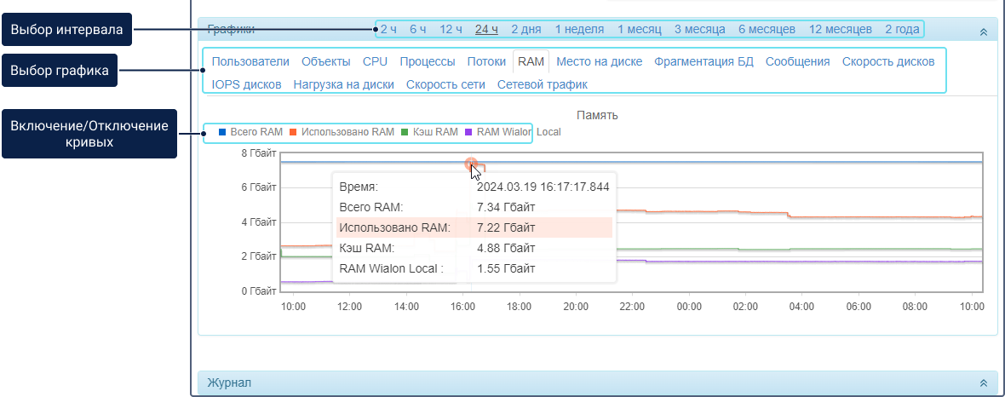The width and height of the screenshot is (1005, 397).
Task: Open the Сетевой трафик chart
Action: [x=542, y=84]
